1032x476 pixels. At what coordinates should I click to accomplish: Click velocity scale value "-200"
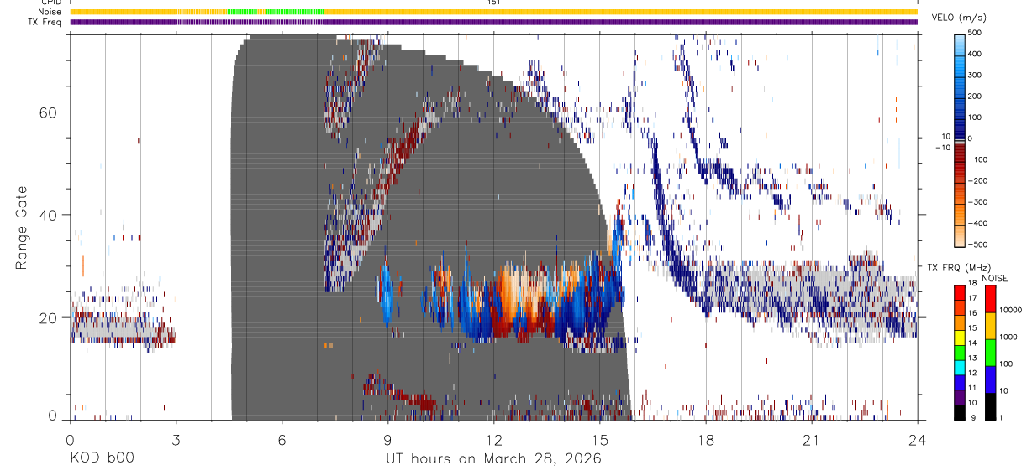coord(977,181)
